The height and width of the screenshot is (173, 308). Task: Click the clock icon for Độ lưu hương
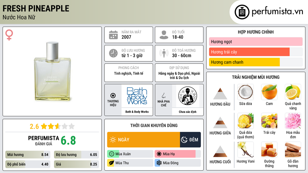[113, 53]
